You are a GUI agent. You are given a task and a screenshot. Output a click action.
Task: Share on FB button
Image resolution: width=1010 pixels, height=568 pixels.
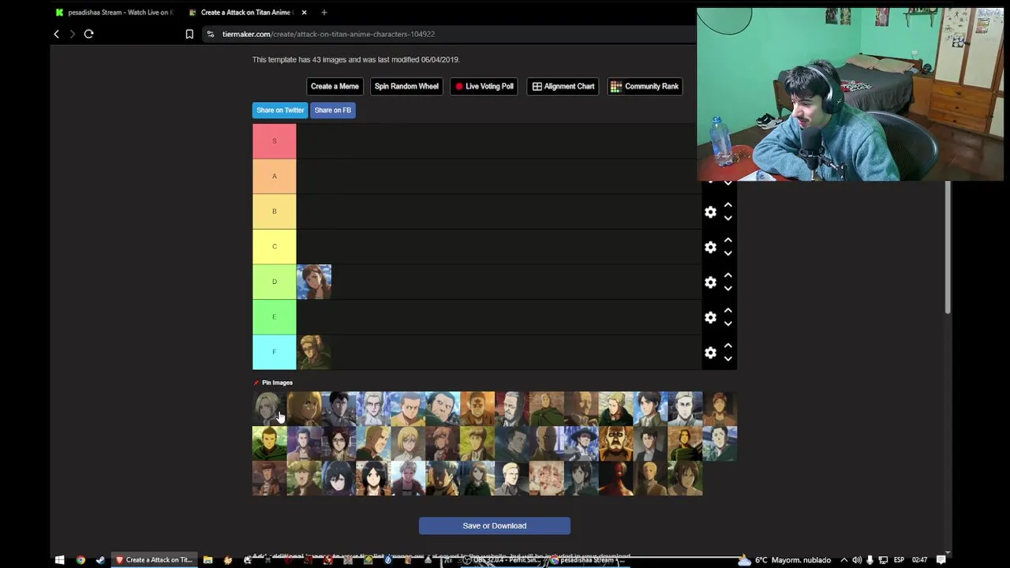click(x=333, y=110)
